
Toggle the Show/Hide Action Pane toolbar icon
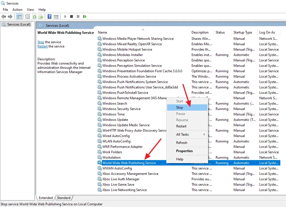(56, 17)
